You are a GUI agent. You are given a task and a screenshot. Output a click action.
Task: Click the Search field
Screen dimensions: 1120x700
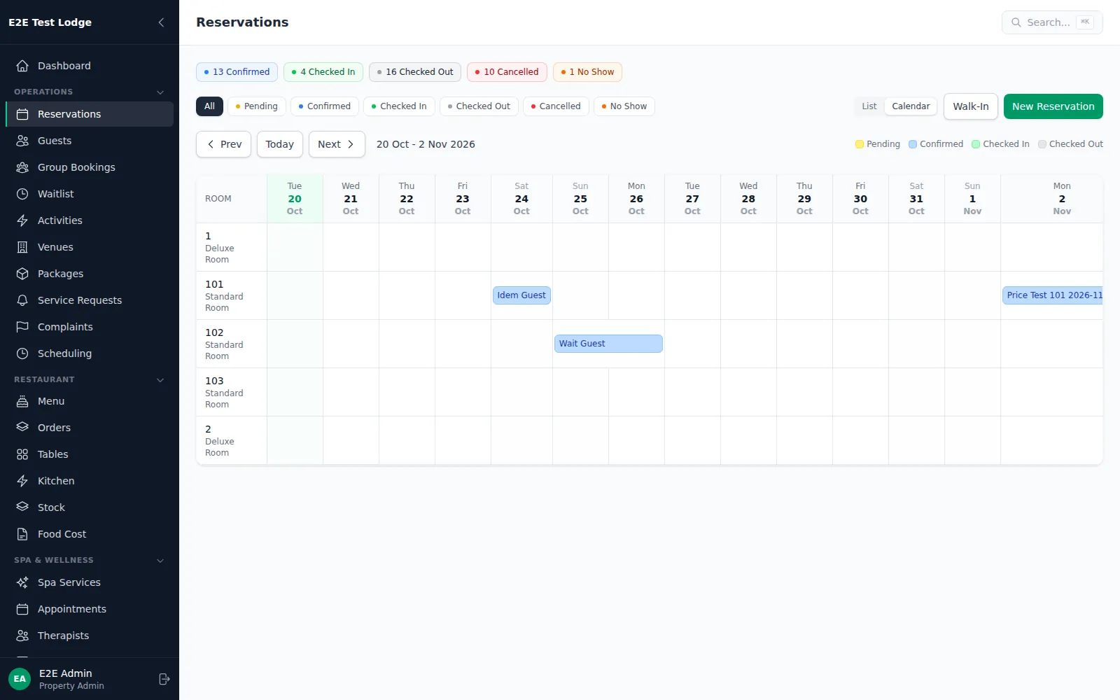coord(1052,22)
